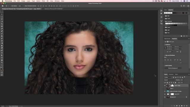190x107 pixels.
Task: Select the Layer 1 copy mask thumbnail
Action: point(172,86)
